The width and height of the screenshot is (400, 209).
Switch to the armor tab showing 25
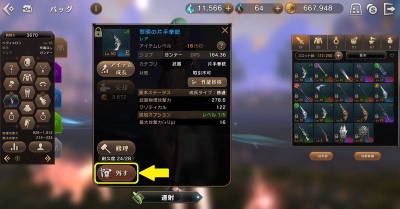tap(318, 42)
